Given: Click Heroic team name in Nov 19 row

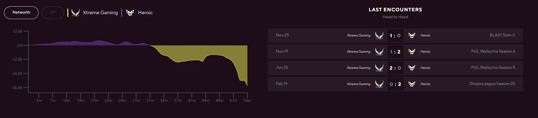Looking at the screenshot, I should [x=426, y=51].
